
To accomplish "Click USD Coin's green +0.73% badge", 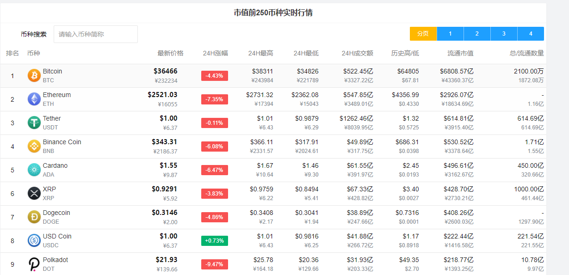I will (x=215, y=241).
